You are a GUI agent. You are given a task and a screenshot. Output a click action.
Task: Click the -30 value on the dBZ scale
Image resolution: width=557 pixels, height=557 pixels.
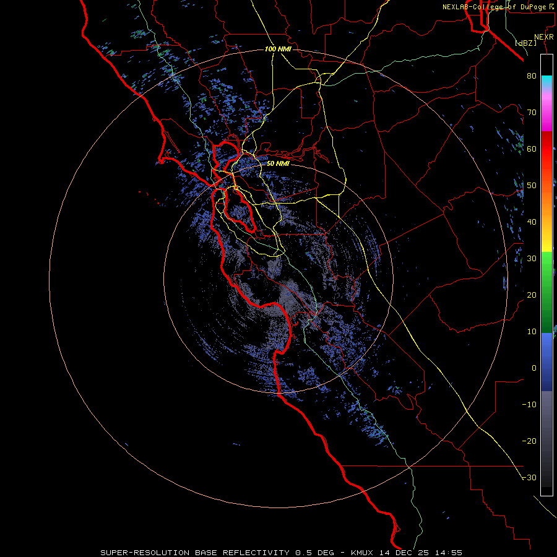pyautogui.click(x=529, y=478)
